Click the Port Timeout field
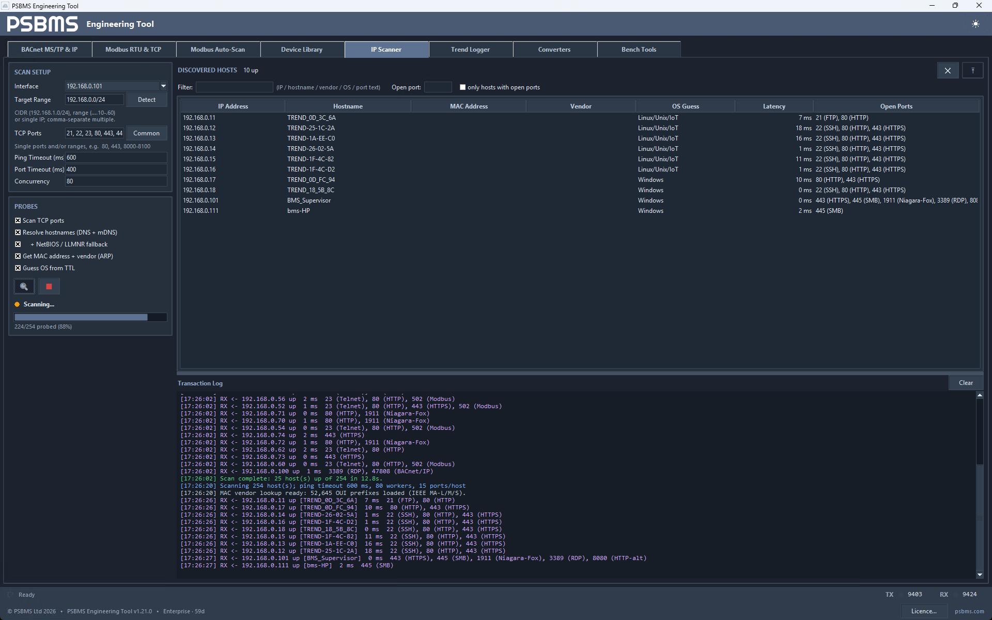Screen dimensions: 992x620 click(x=116, y=169)
